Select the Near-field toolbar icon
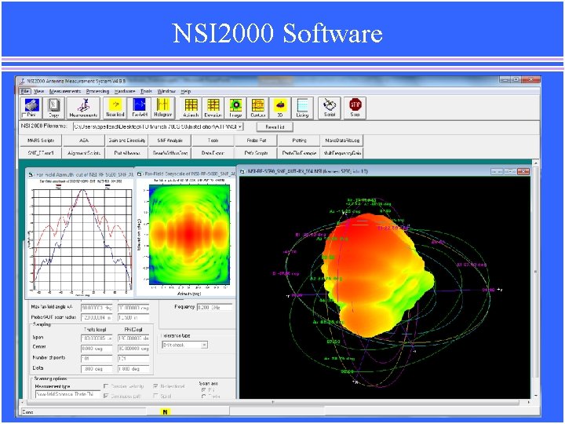The height and width of the screenshot is (424, 565). tap(115, 108)
